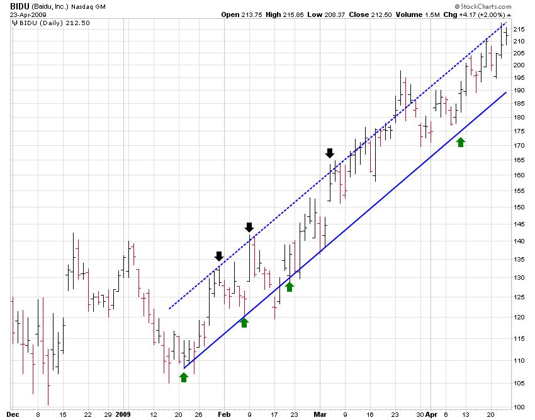
Task: Select the 175 price axis label
Action: [519, 131]
